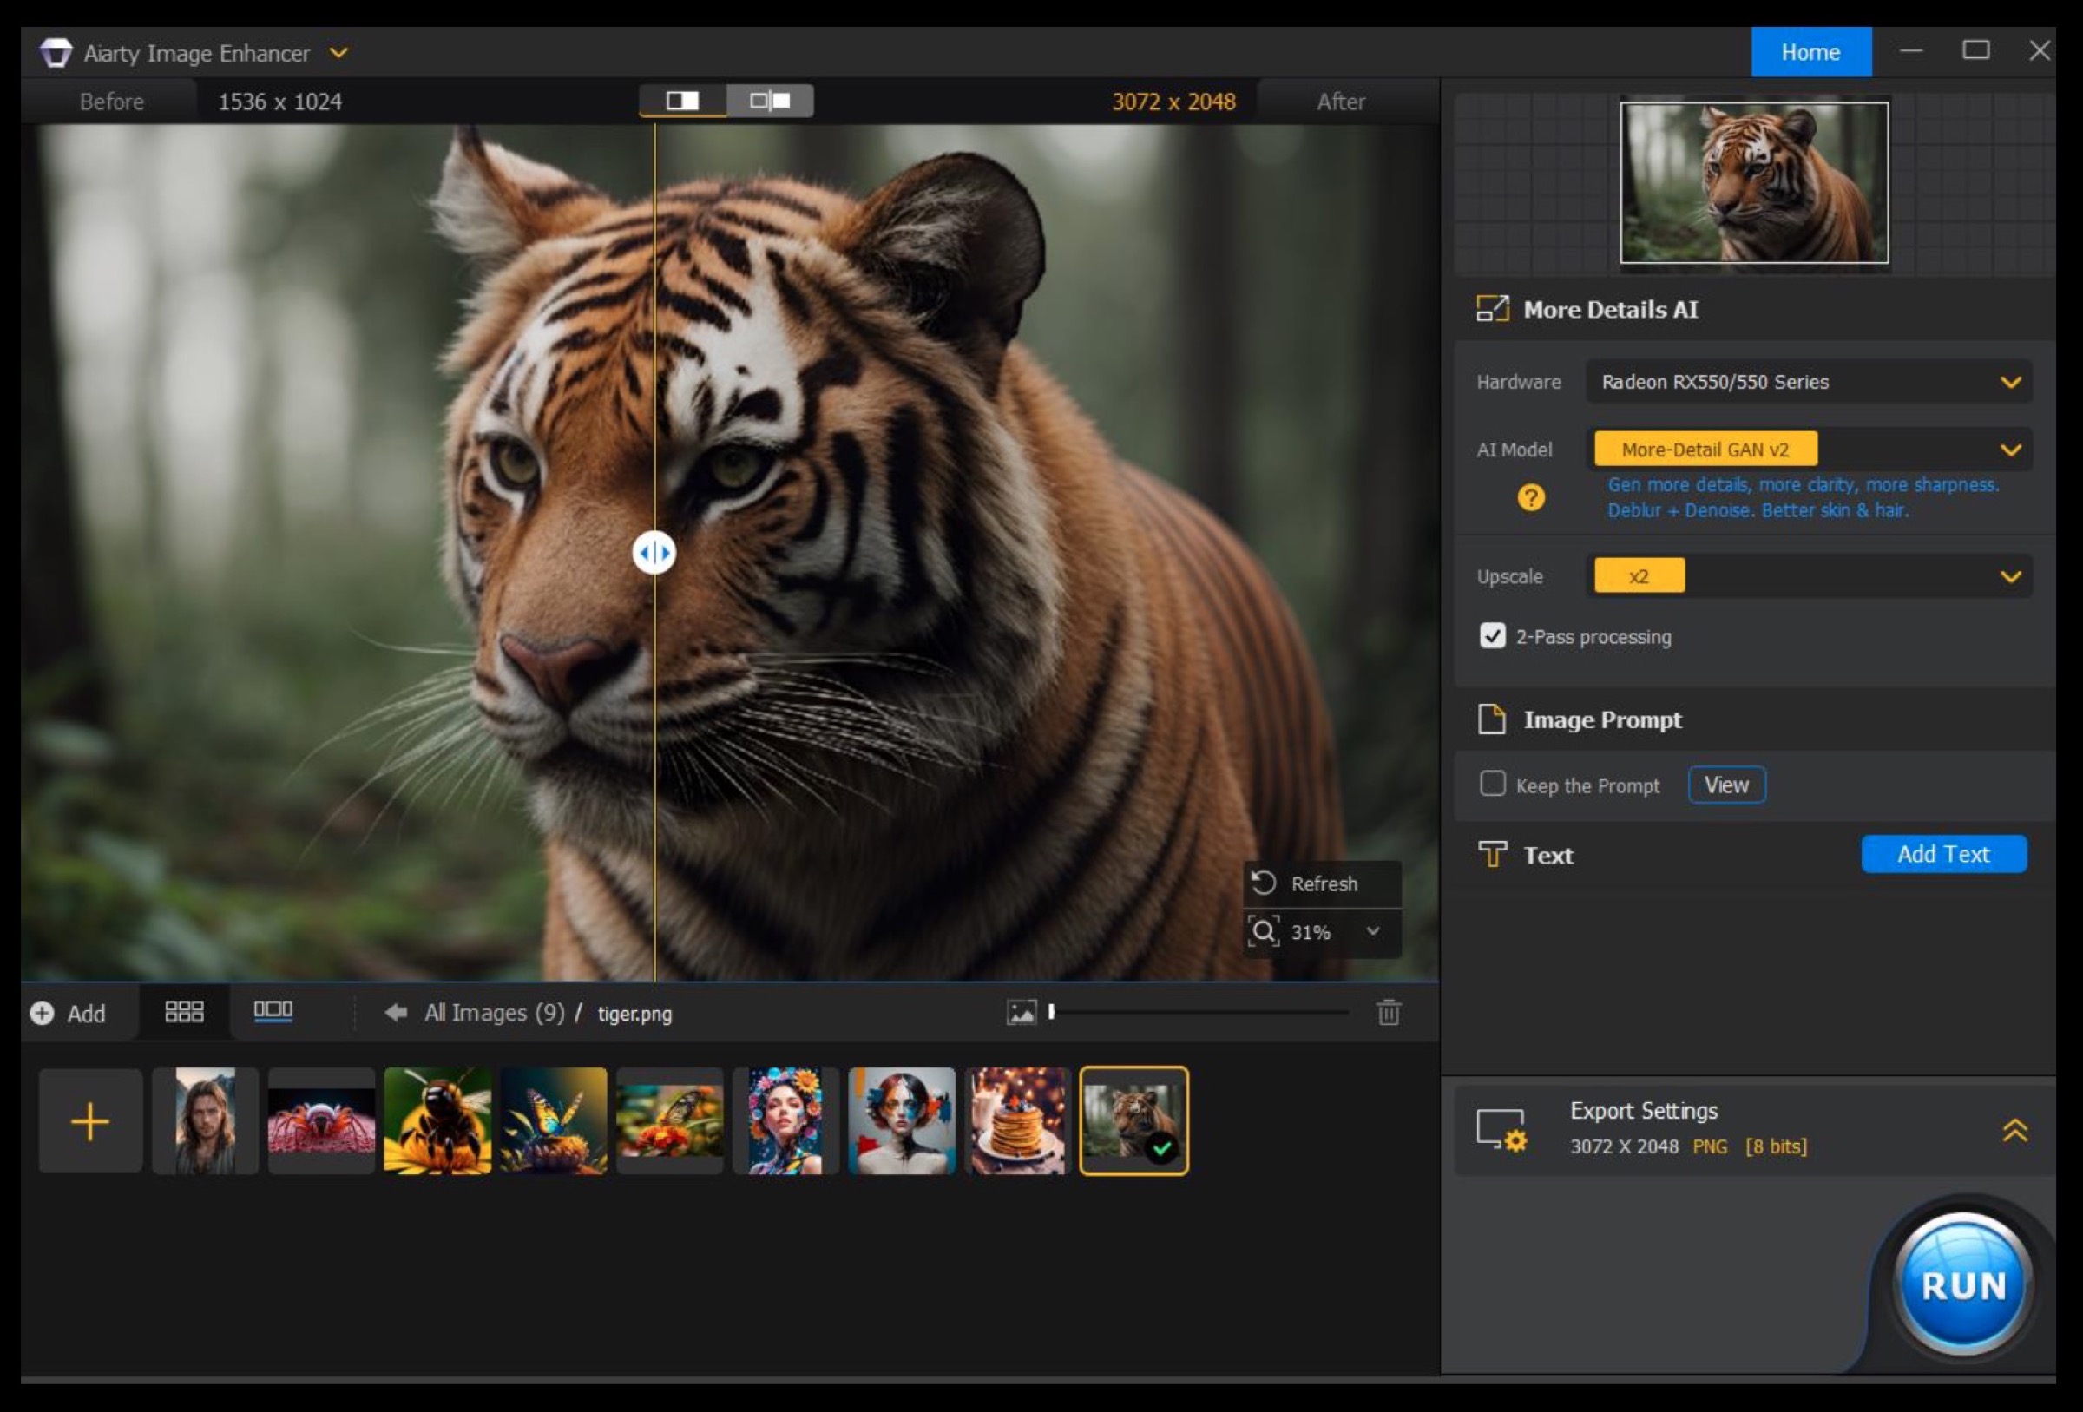Screen dimensions: 2083x1412
Task: Click the back arrow to All Images
Action: point(395,1012)
